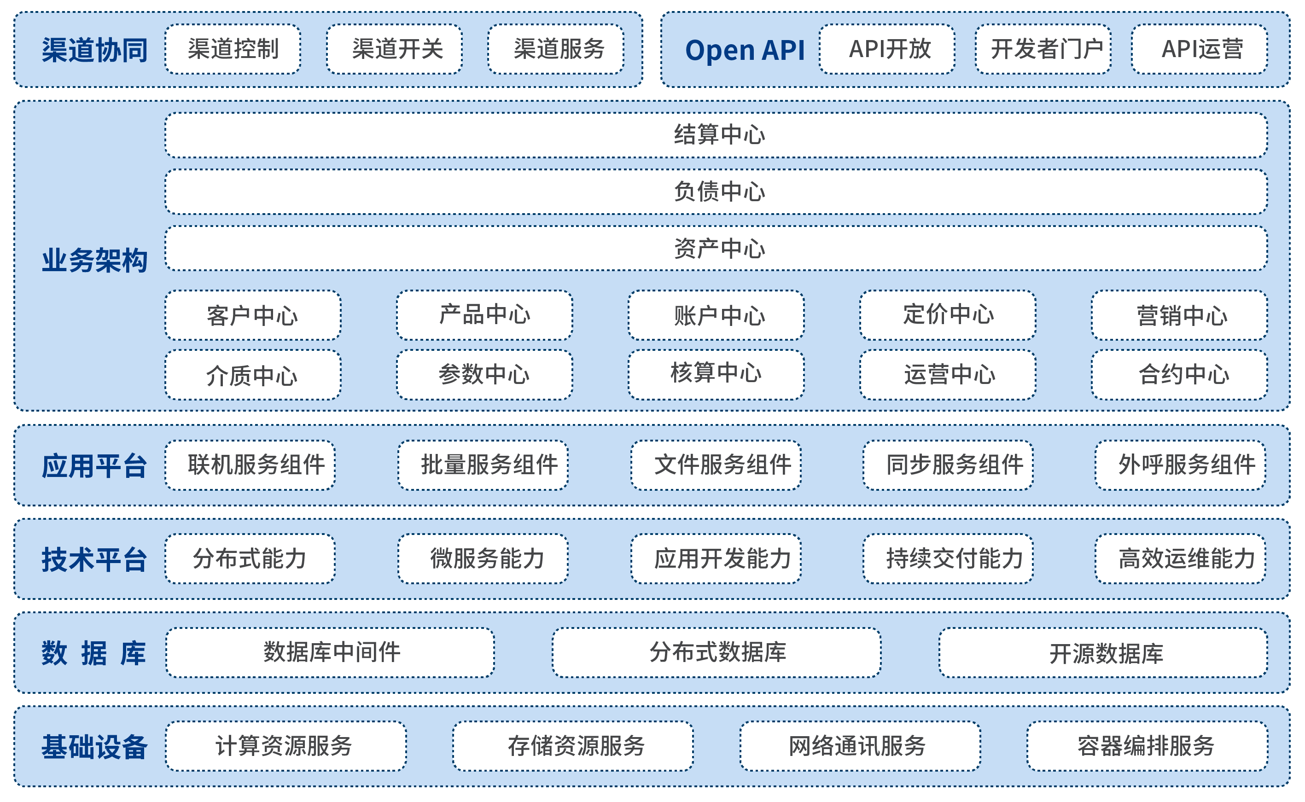Click the 业务架构 section title

coord(94,261)
